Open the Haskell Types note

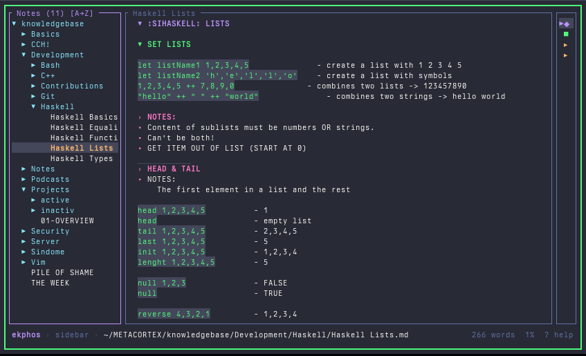(x=81, y=158)
